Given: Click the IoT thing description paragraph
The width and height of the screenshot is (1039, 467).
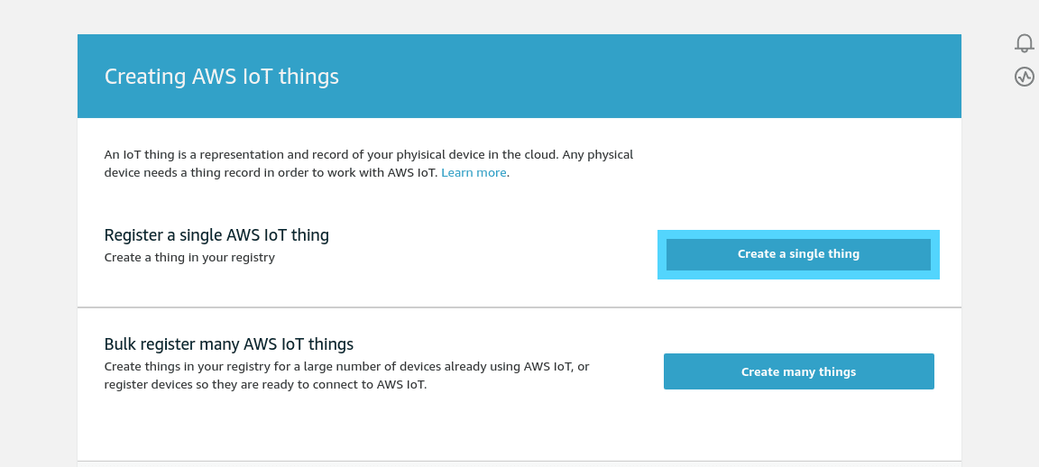Looking at the screenshot, I should tap(369, 163).
